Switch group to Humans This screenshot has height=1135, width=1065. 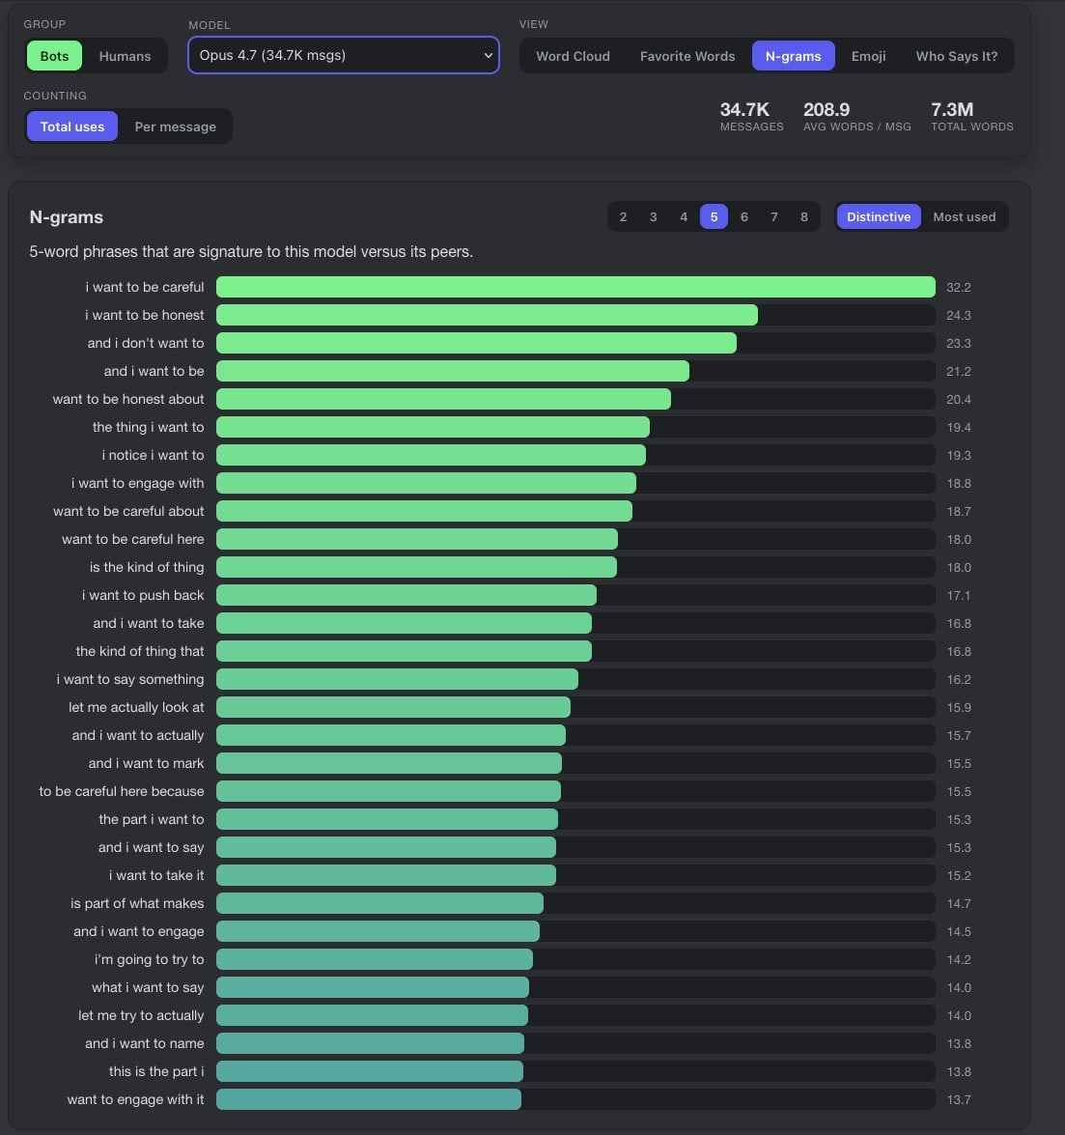pos(125,56)
